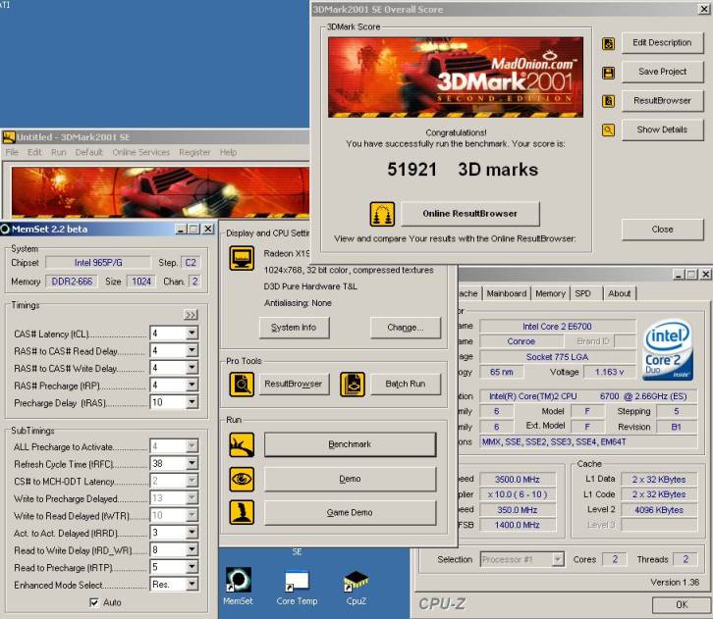Viewport: 713px width, 619px height.
Task: Click the Show Details magnifier icon
Action: (x=608, y=130)
